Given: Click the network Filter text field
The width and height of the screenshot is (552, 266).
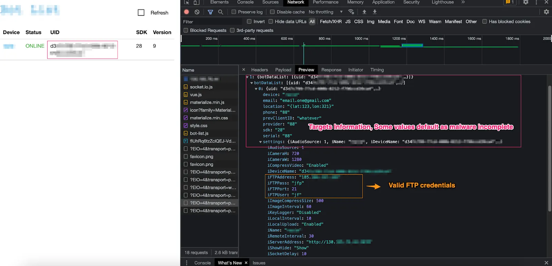Looking at the screenshot, I should click(212, 22).
